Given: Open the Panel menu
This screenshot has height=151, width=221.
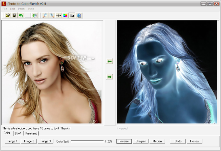Looking at the screenshot, I should tap(21, 9).
